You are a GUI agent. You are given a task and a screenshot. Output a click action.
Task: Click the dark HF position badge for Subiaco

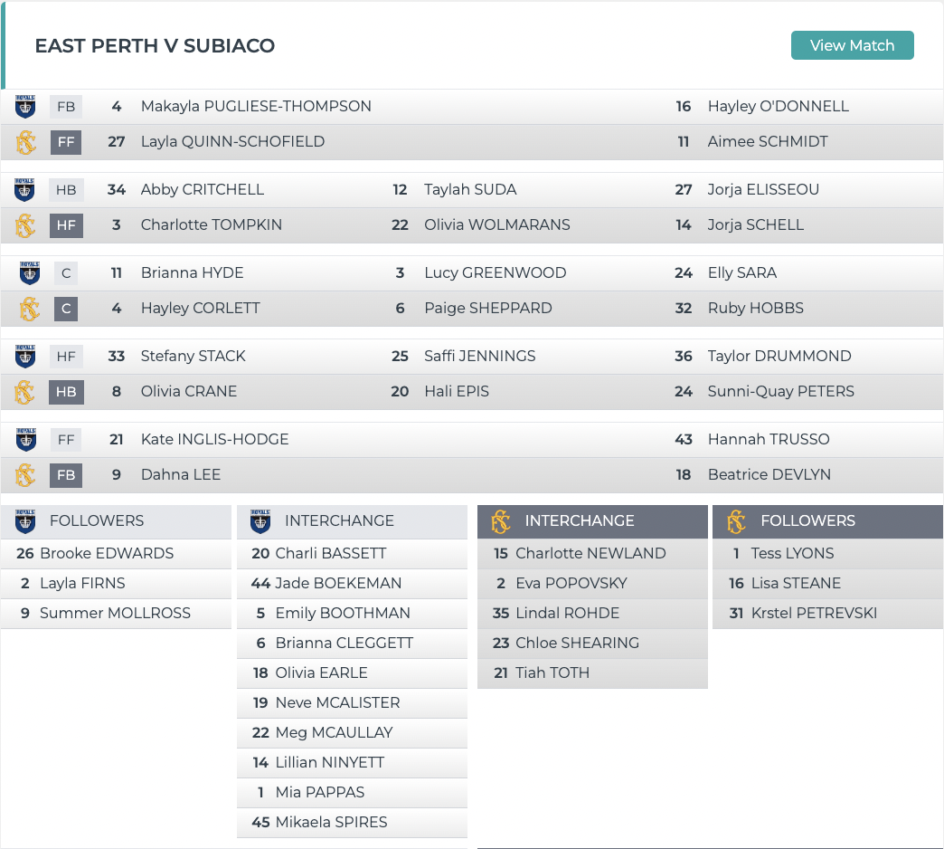pyautogui.click(x=66, y=225)
